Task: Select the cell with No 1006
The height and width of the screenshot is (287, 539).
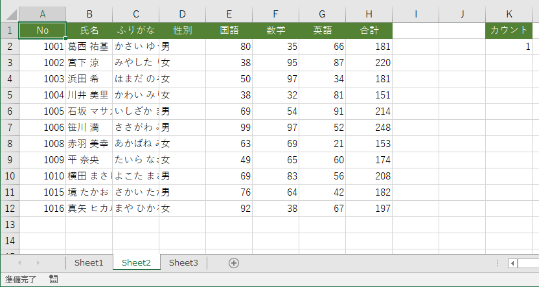Action: click(x=43, y=127)
